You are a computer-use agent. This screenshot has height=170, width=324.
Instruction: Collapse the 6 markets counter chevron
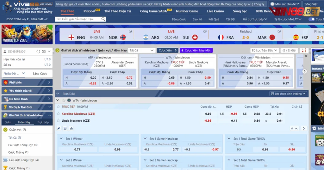pyautogui.click(x=295, y=128)
